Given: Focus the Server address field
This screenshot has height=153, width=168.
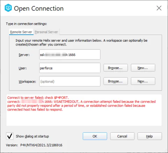Looking at the screenshot, I should [x=70, y=55].
